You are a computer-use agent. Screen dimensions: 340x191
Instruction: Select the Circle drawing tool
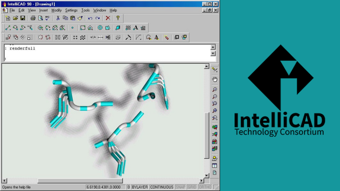pyautogui.click(x=40, y=28)
